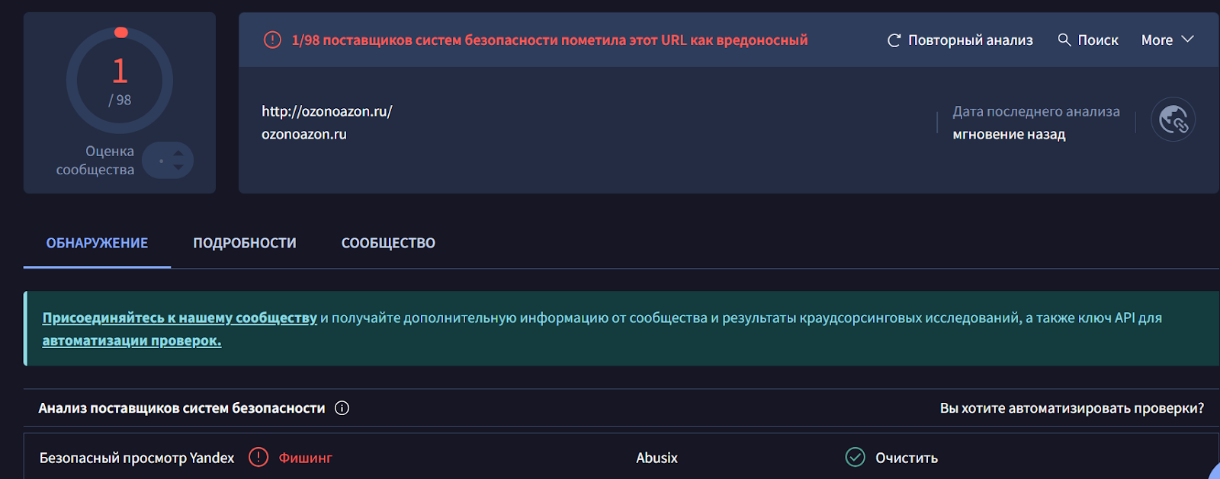Downvote the community score with down arrow

pyautogui.click(x=178, y=167)
